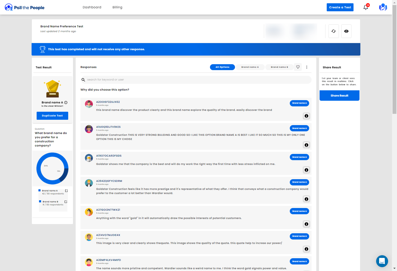Open info for respondent A3942QGFYCSDRM
The height and width of the screenshot is (271, 397).
pos(306,199)
